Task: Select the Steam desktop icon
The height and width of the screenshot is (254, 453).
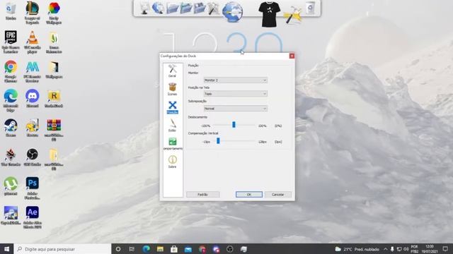Action: coord(11,128)
